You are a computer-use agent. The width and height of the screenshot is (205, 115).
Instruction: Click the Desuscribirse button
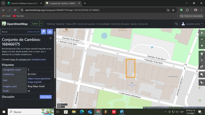(45, 97)
